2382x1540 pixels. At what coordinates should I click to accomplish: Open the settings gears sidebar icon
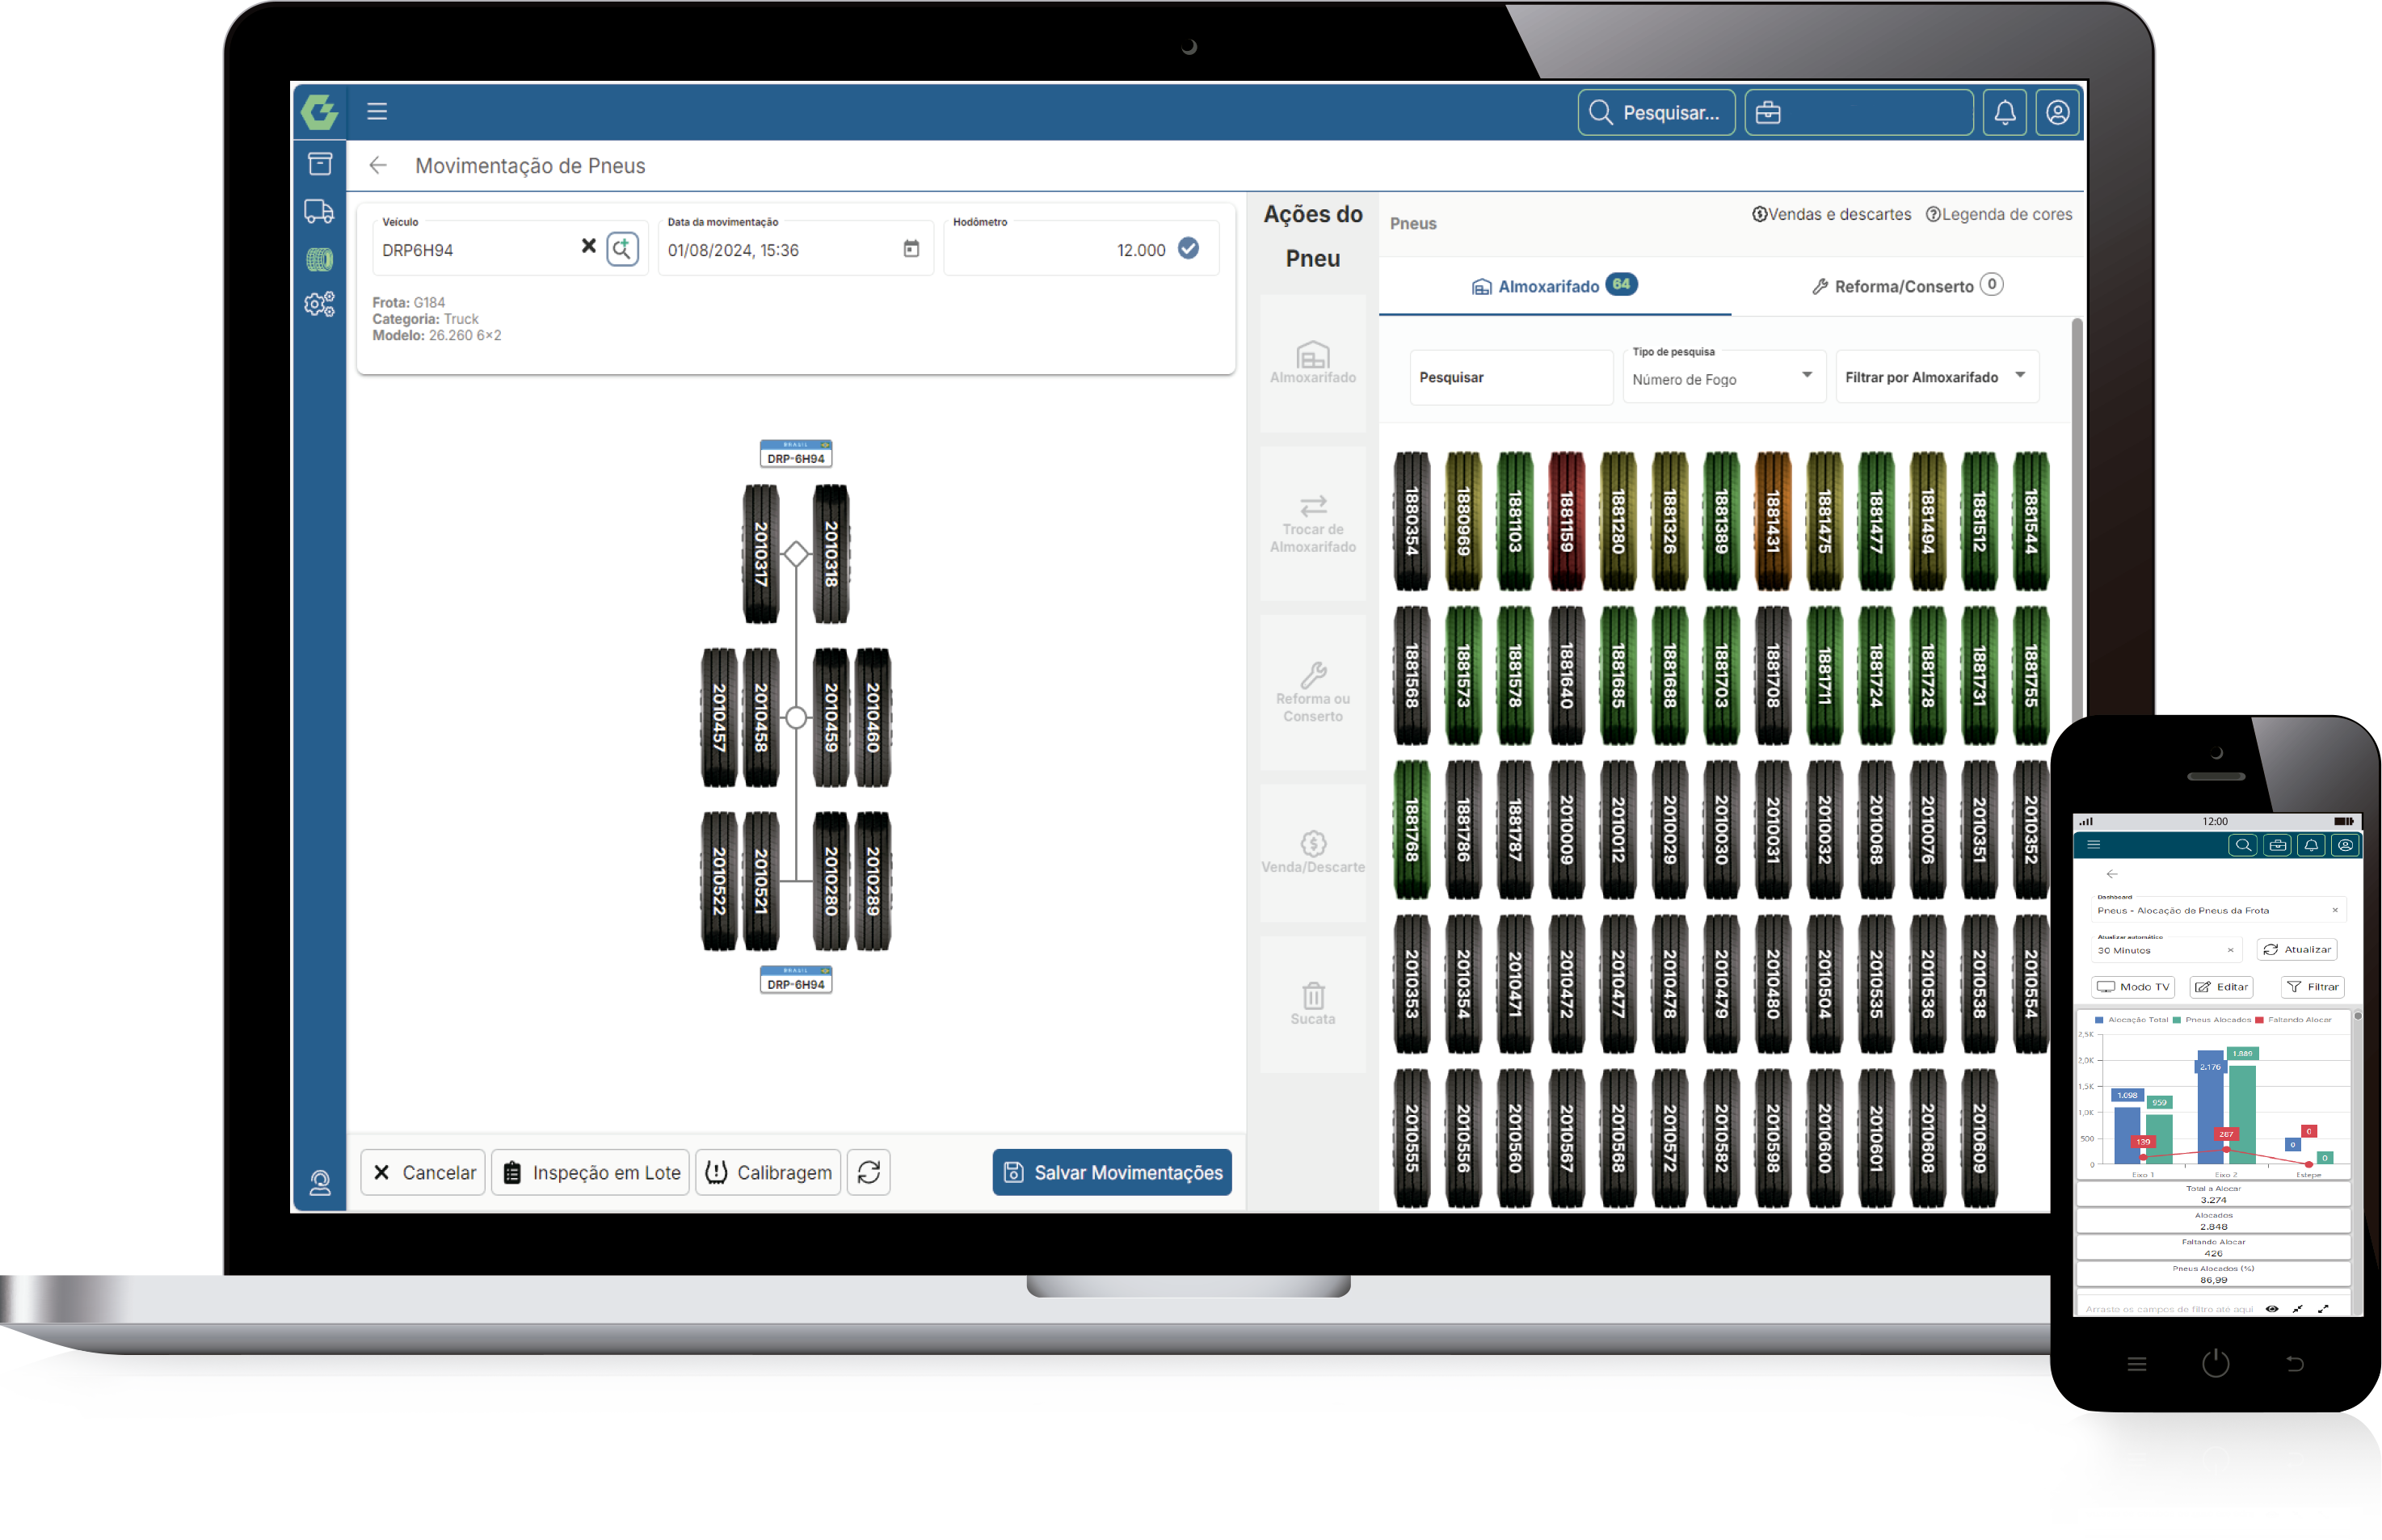tap(319, 304)
